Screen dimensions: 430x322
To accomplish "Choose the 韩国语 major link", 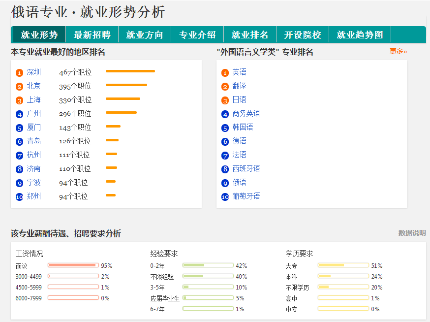I will [x=243, y=128].
